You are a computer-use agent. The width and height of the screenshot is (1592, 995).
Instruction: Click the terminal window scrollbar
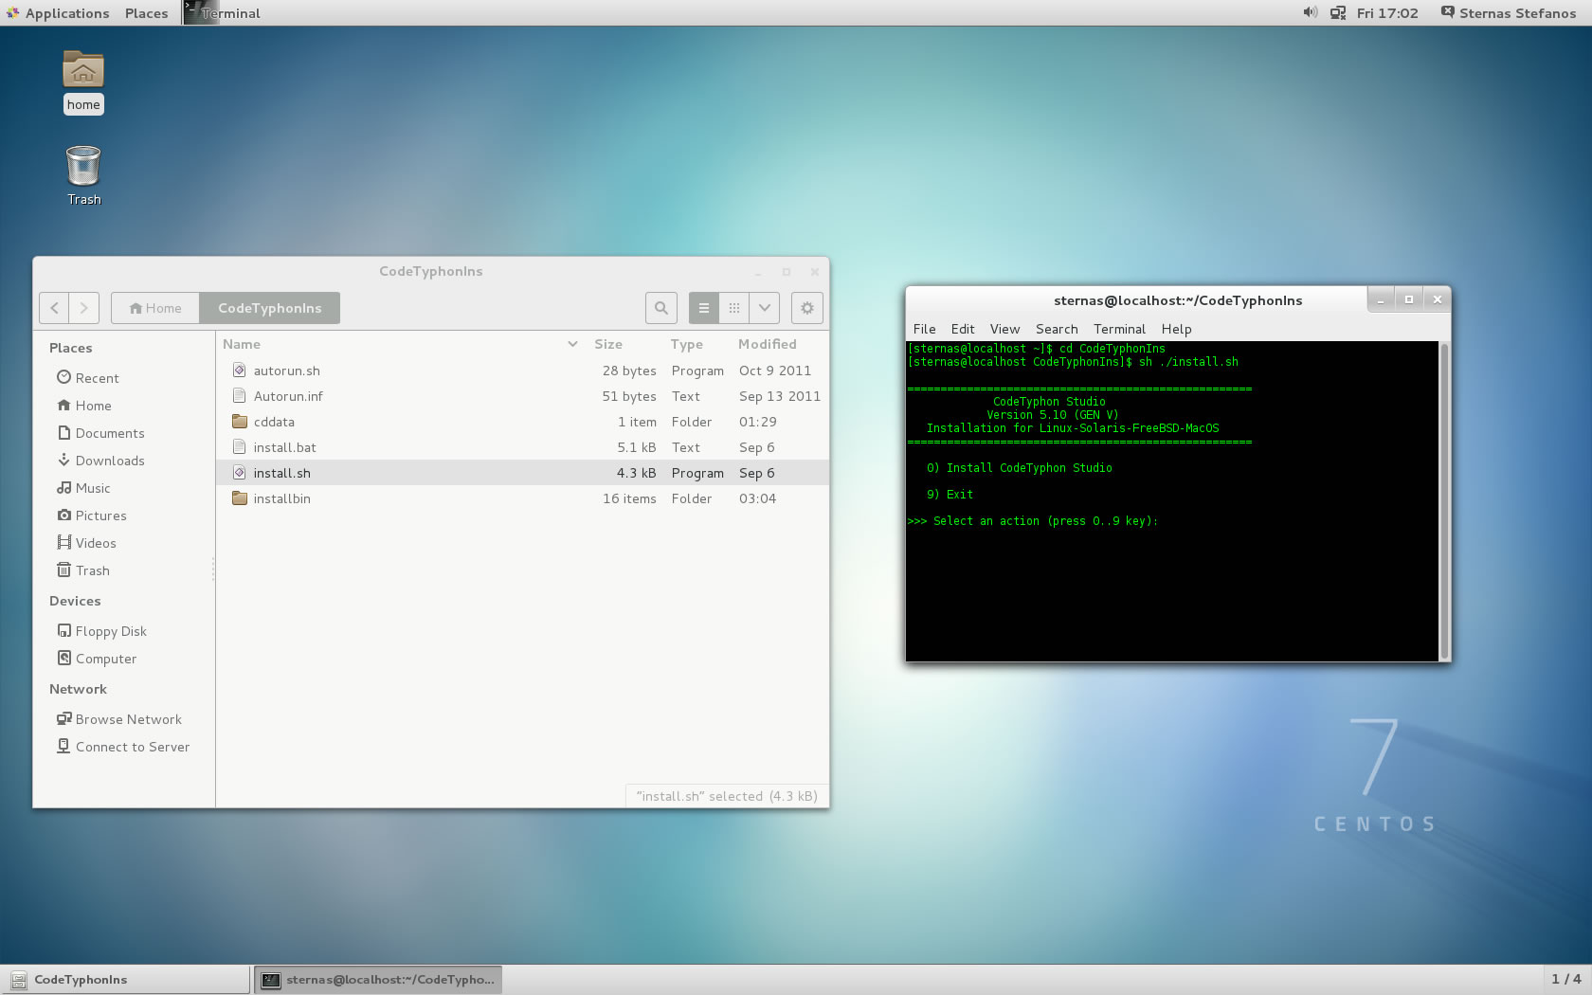[x=1444, y=501]
